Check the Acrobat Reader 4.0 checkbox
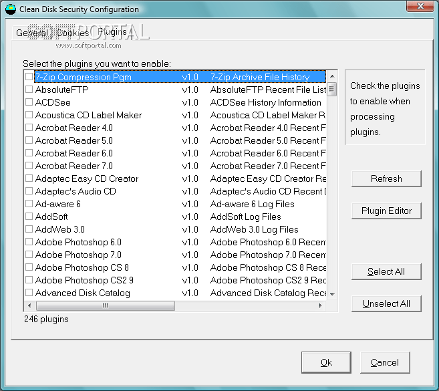The width and height of the screenshot is (439, 391). point(29,128)
